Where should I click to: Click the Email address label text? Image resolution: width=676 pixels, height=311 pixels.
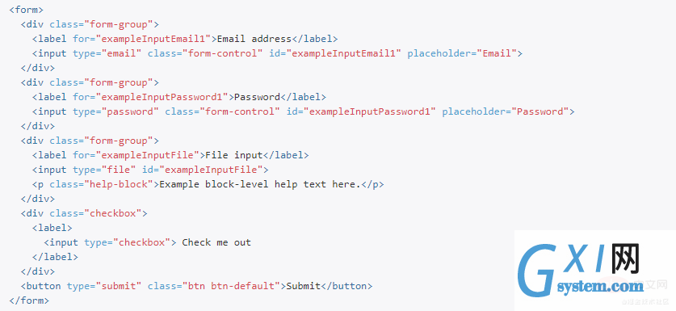(x=254, y=39)
